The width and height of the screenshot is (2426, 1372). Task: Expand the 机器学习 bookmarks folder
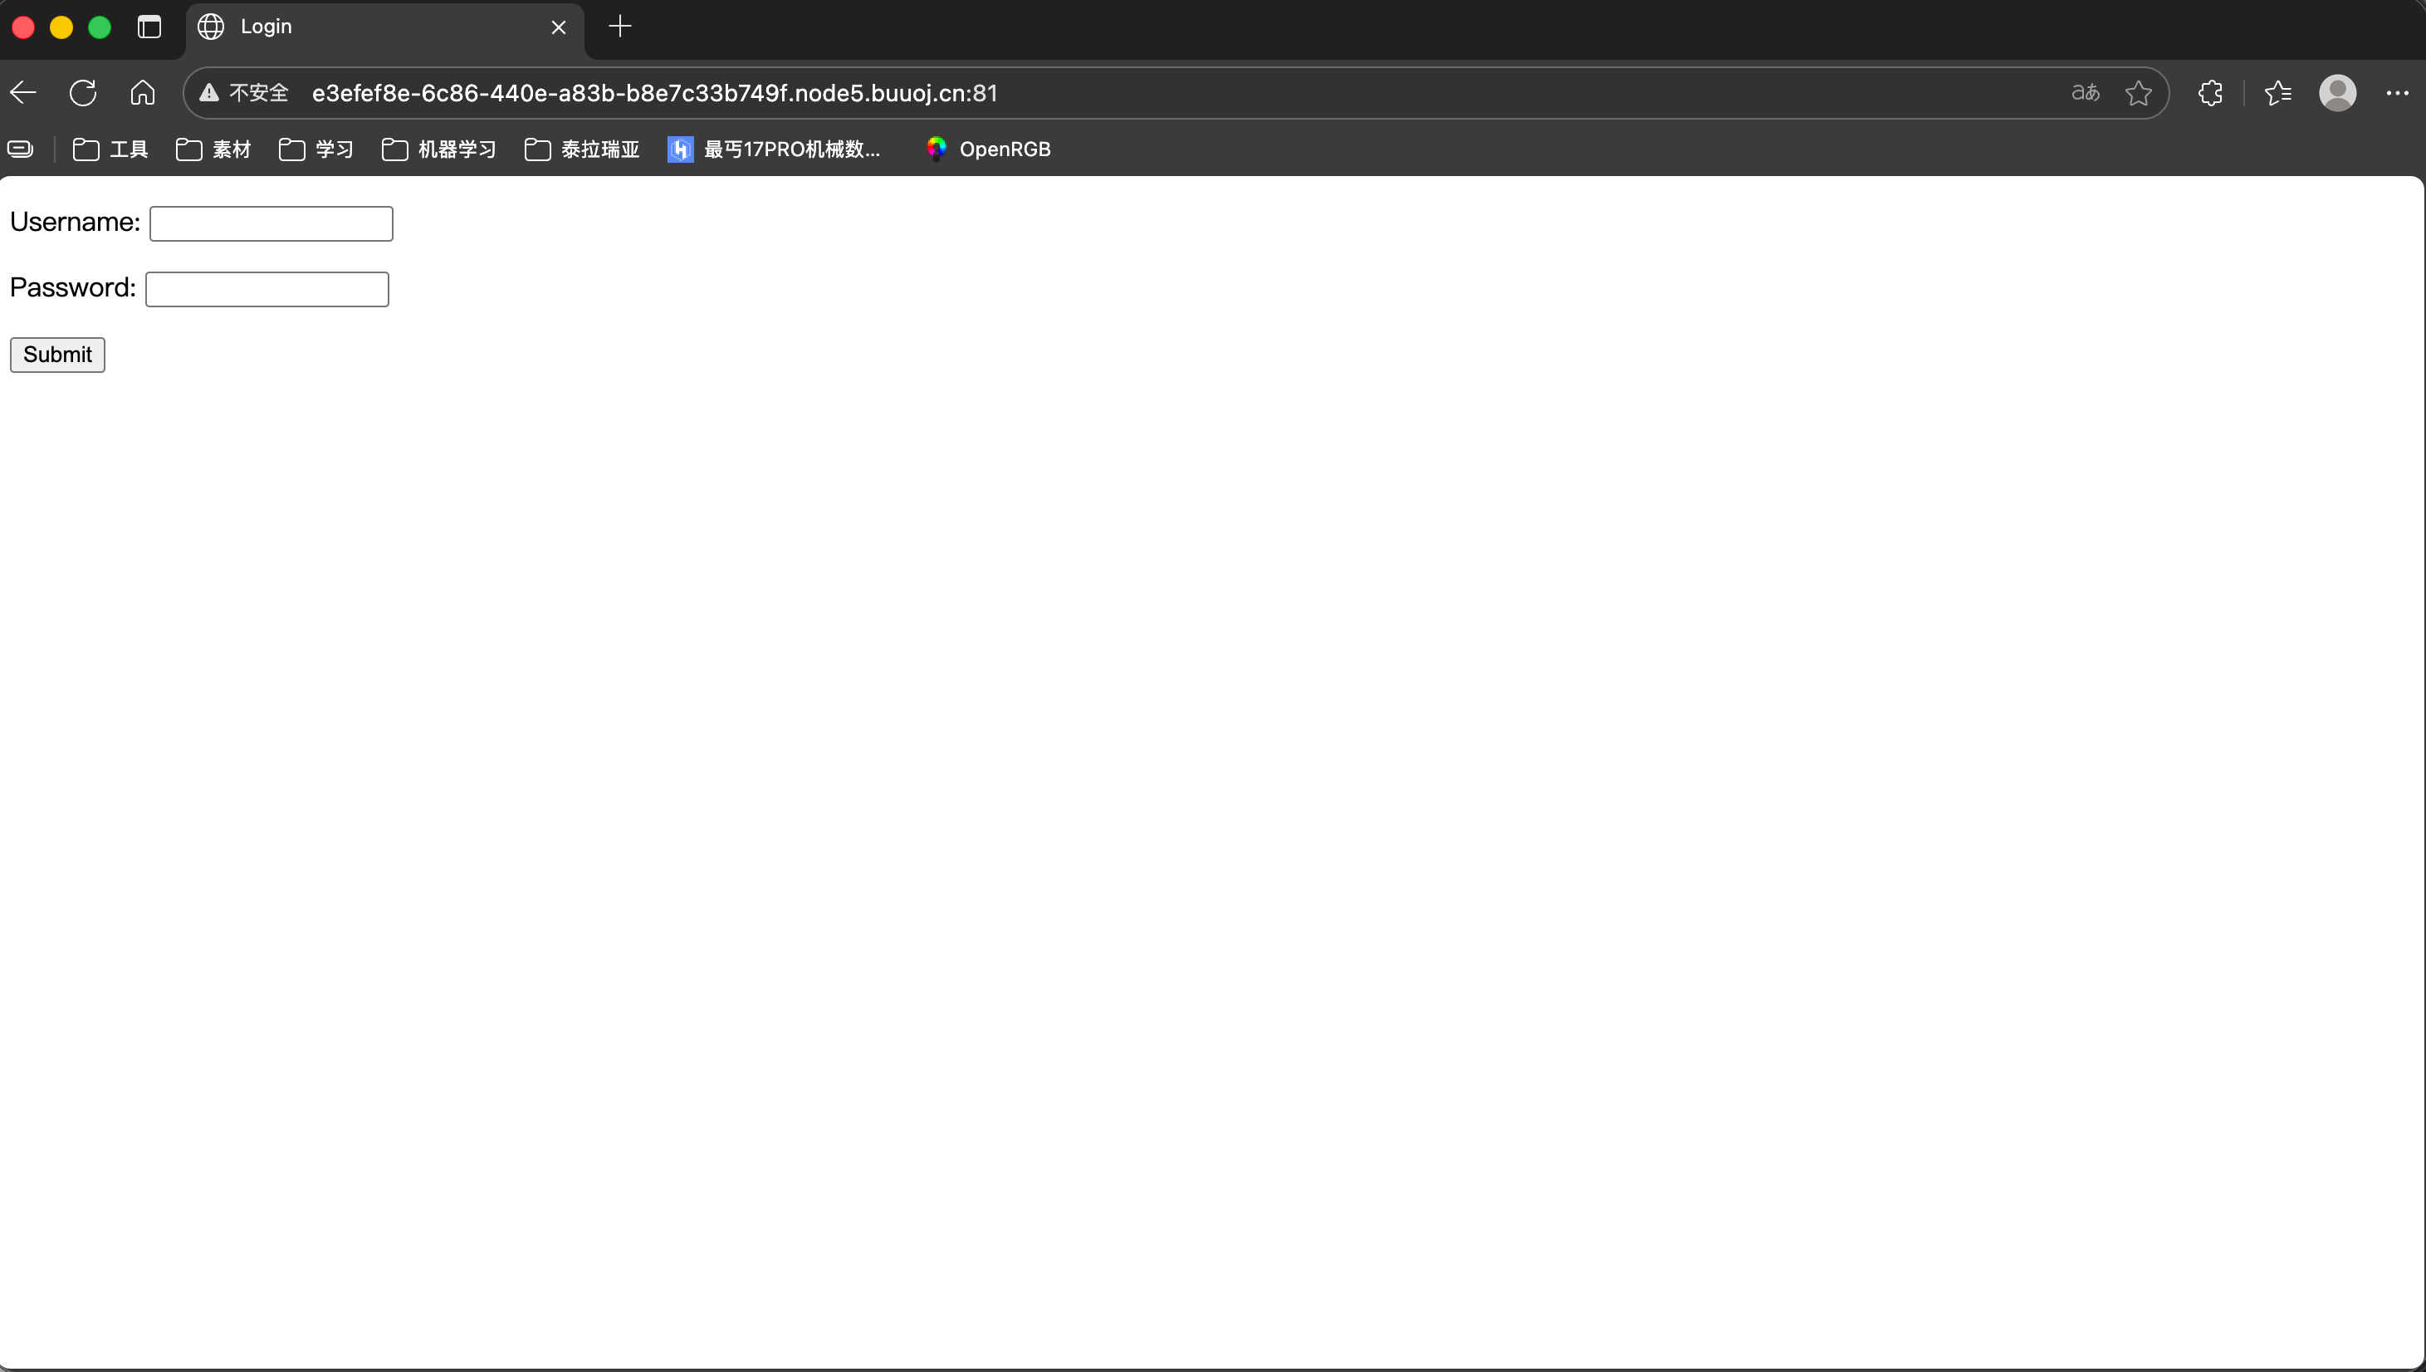pyautogui.click(x=439, y=149)
